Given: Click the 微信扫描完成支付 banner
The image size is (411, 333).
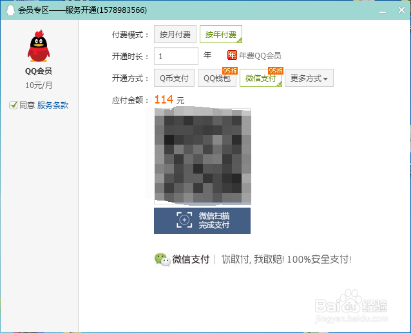Looking at the screenshot, I should pyautogui.click(x=202, y=221).
